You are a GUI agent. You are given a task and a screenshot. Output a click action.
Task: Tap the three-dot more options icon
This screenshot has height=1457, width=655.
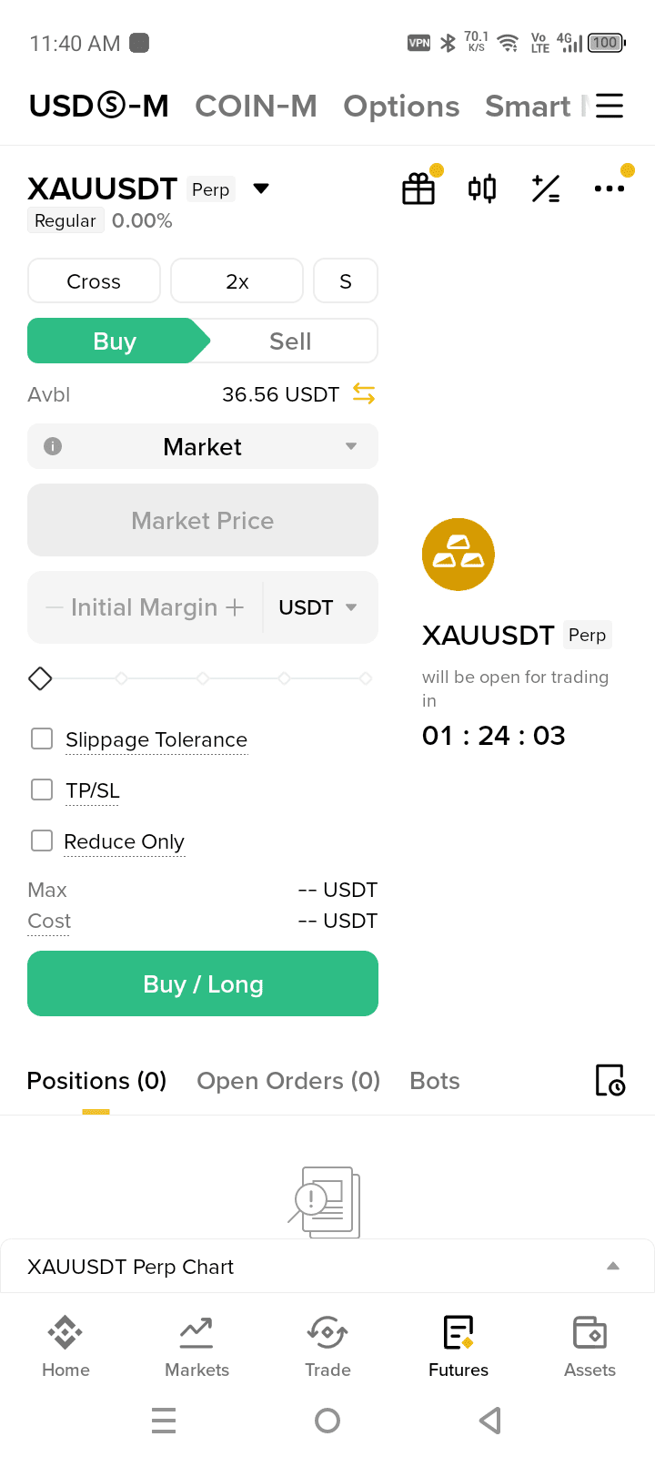click(609, 188)
